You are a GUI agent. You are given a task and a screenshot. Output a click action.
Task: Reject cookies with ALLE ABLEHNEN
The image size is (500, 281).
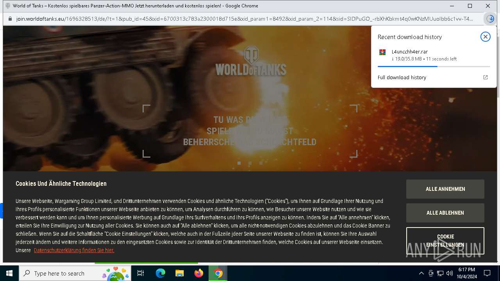[x=445, y=213]
